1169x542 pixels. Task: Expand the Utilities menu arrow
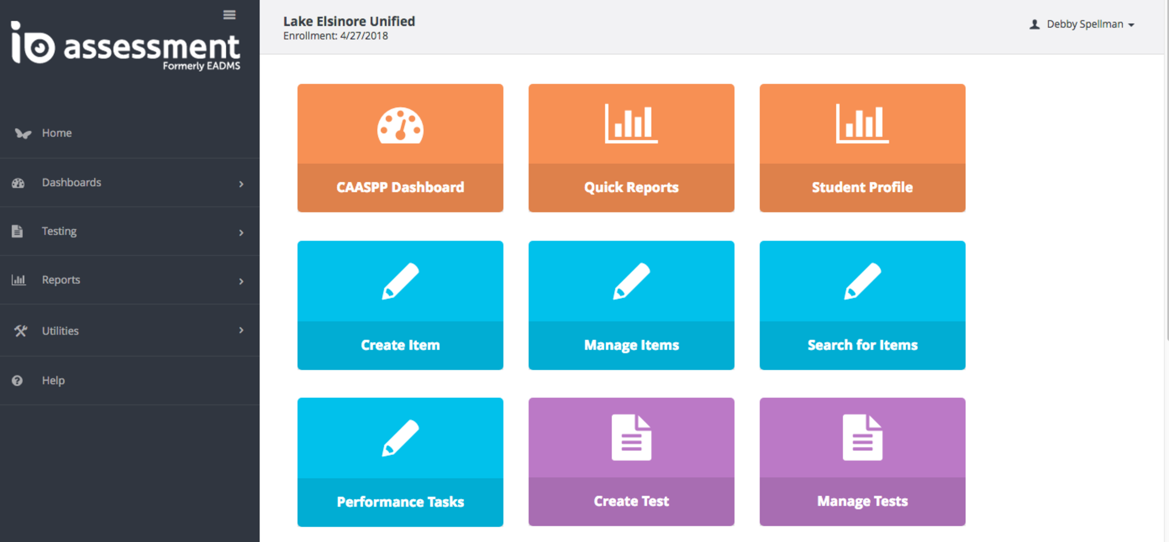241,331
